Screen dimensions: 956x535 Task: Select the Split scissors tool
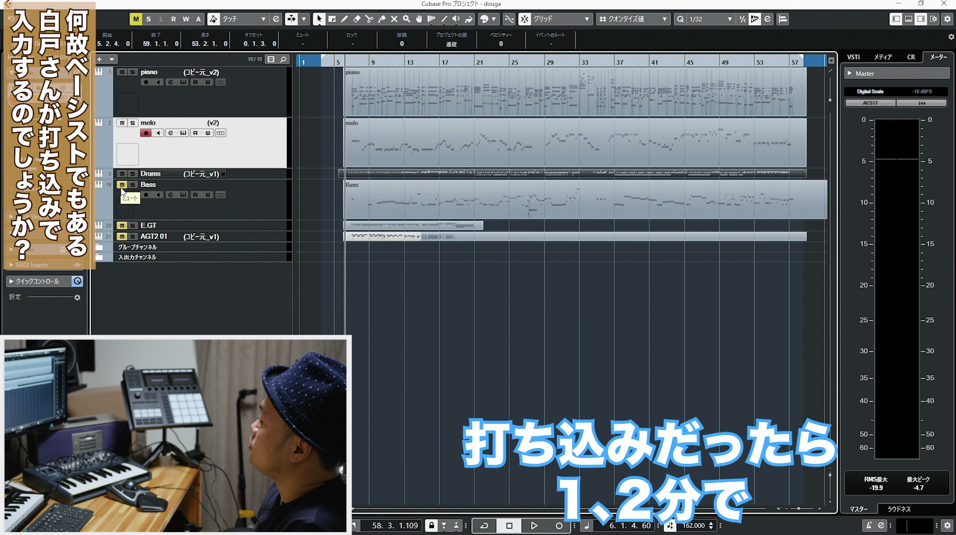click(x=369, y=19)
